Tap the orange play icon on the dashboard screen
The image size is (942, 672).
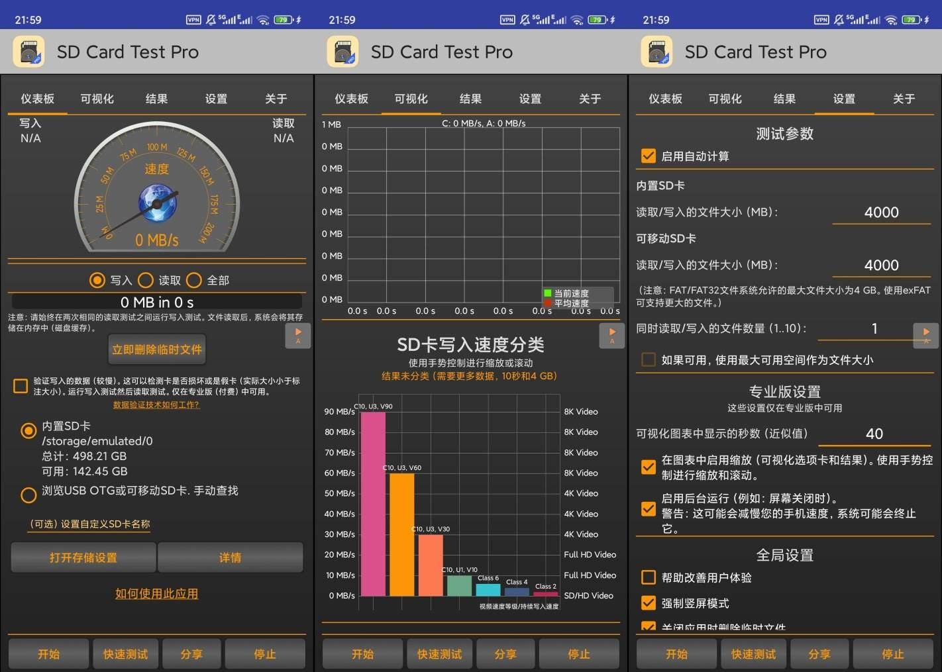coord(298,335)
